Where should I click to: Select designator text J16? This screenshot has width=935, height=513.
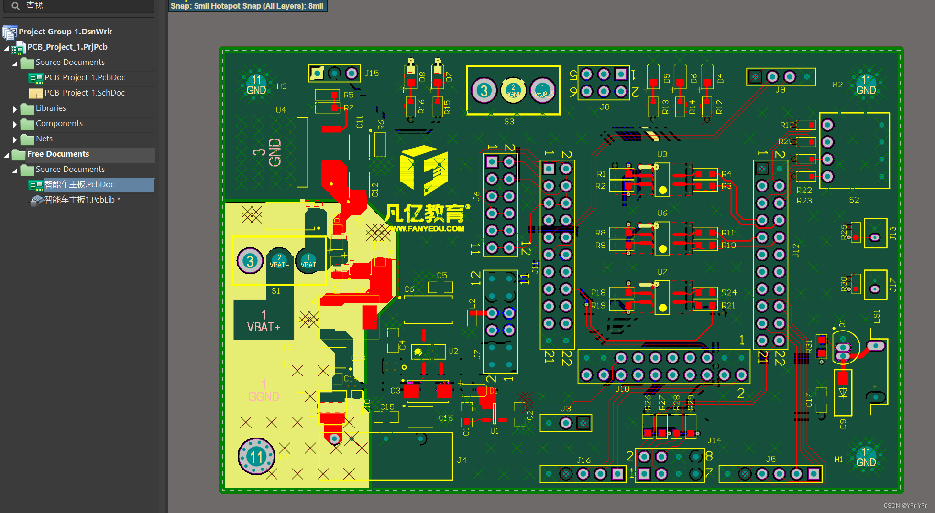click(583, 460)
